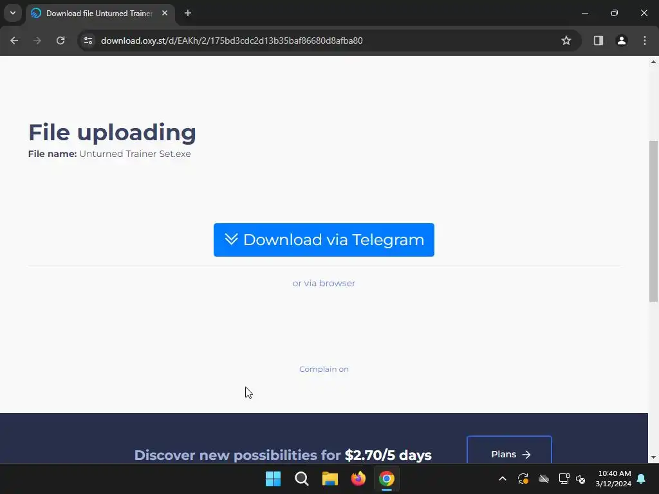Click the 'Complain on' link
659x494 pixels.
tap(324, 369)
